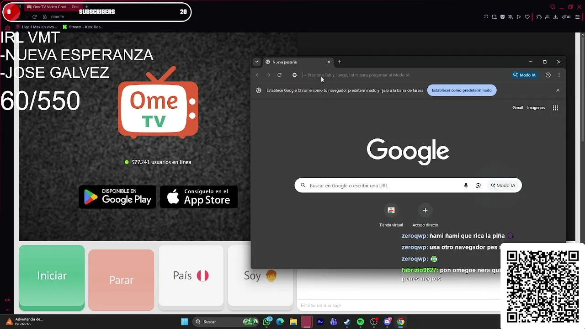Viewport: 585px width, 329px height.
Task: Open the País country selector
Action: tap(191, 276)
